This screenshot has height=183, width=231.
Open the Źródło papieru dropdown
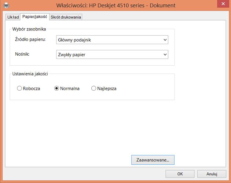point(112,40)
